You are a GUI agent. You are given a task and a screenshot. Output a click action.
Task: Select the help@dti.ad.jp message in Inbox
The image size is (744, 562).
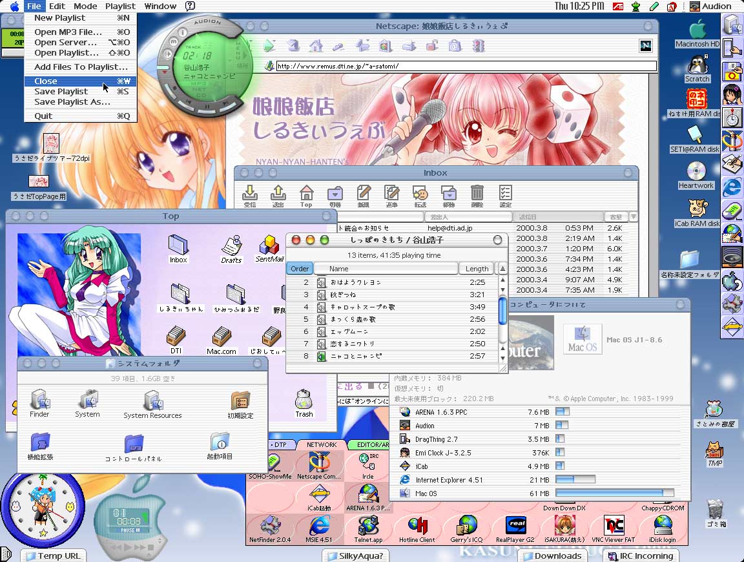(x=488, y=228)
